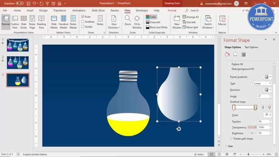The height and width of the screenshot is (157, 279).
Task: Toggle AutoSave switch
Action: (20, 3)
